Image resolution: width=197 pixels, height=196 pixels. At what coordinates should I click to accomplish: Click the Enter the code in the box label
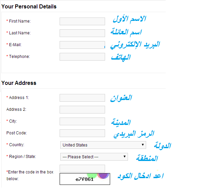pos(30,175)
